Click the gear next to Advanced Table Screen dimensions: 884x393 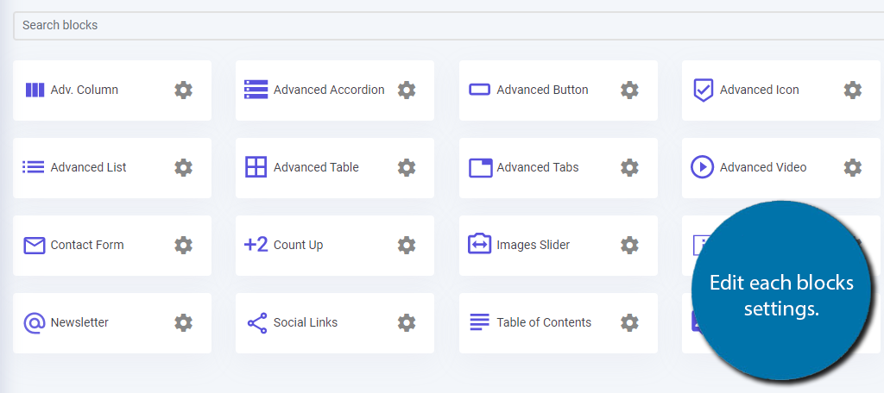tap(407, 167)
